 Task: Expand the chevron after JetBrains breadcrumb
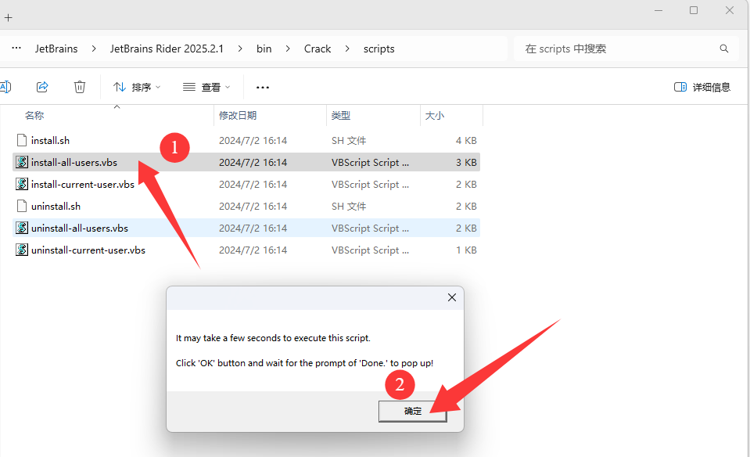(94, 49)
